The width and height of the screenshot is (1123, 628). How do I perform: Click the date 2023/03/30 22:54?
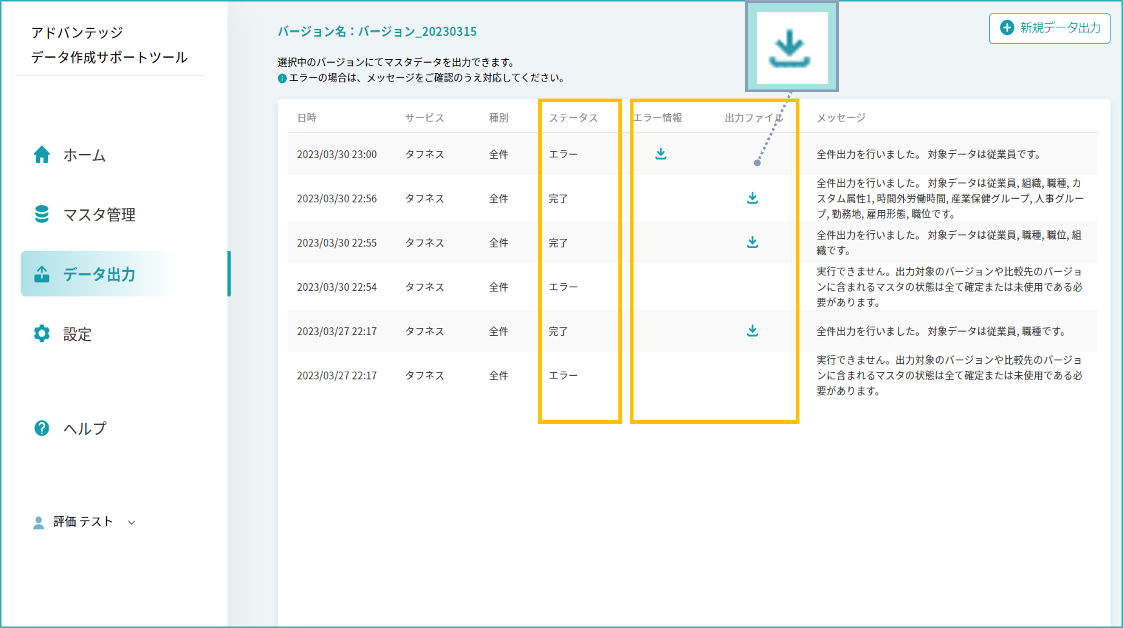pos(336,287)
